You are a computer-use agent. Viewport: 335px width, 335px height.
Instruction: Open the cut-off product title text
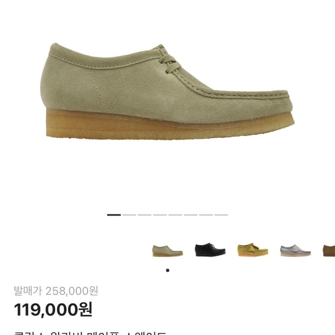pyautogui.click(x=90, y=333)
